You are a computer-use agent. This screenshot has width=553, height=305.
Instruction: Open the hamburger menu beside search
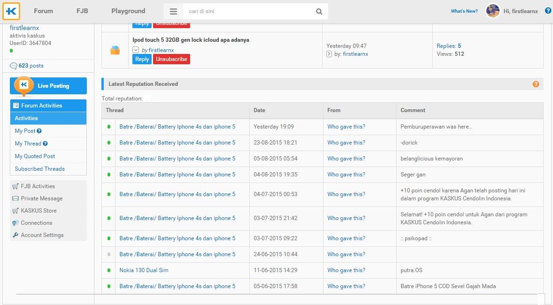click(x=173, y=11)
